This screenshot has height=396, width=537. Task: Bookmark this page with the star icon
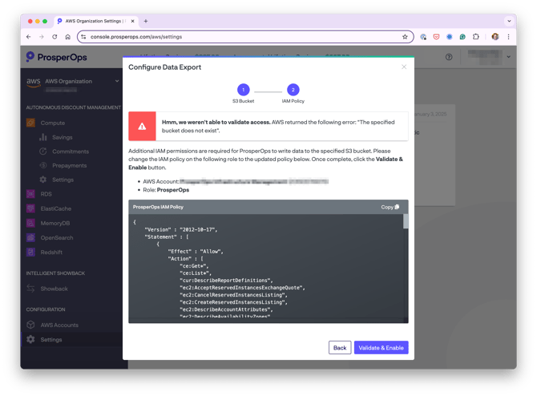coord(405,37)
